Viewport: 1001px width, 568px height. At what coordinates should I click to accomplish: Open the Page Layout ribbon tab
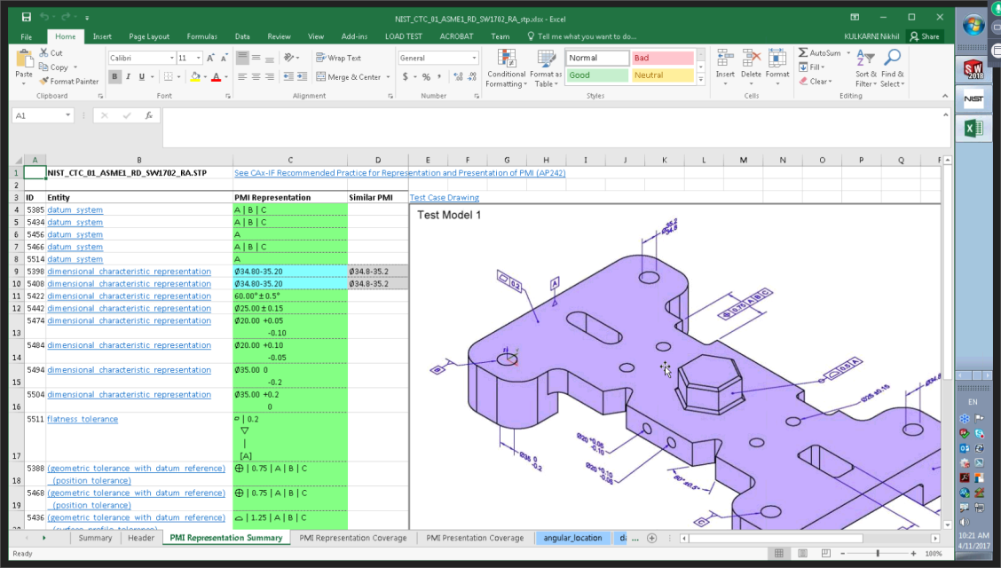point(148,36)
